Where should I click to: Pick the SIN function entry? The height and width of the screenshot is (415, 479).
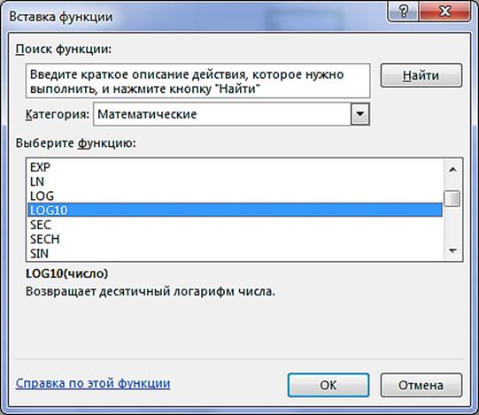[235, 253]
